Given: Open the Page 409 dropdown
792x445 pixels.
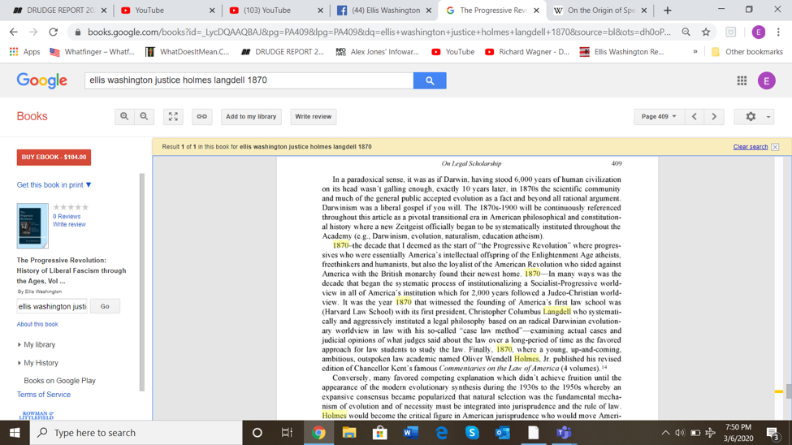Looking at the screenshot, I should click(658, 116).
